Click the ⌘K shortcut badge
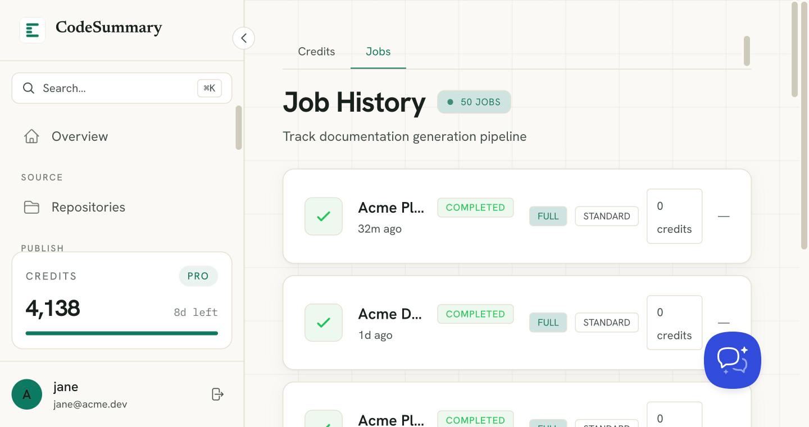 pyautogui.click(x=210, y=88)
